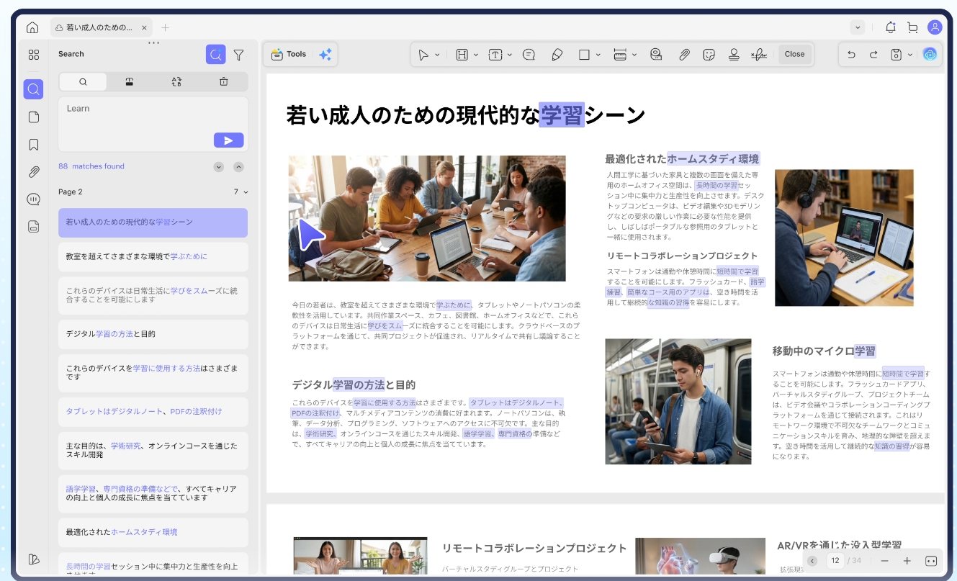Switch to the replace search mode tab
Viewport: 957px width, 581px height.
(x=176, y=81)
